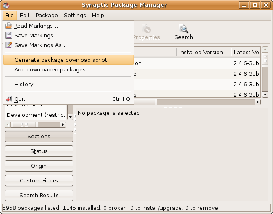Screen dimensions: 273x214
Task: Click sections list horizontal scroll-left arrow
Action: [8, 124]
